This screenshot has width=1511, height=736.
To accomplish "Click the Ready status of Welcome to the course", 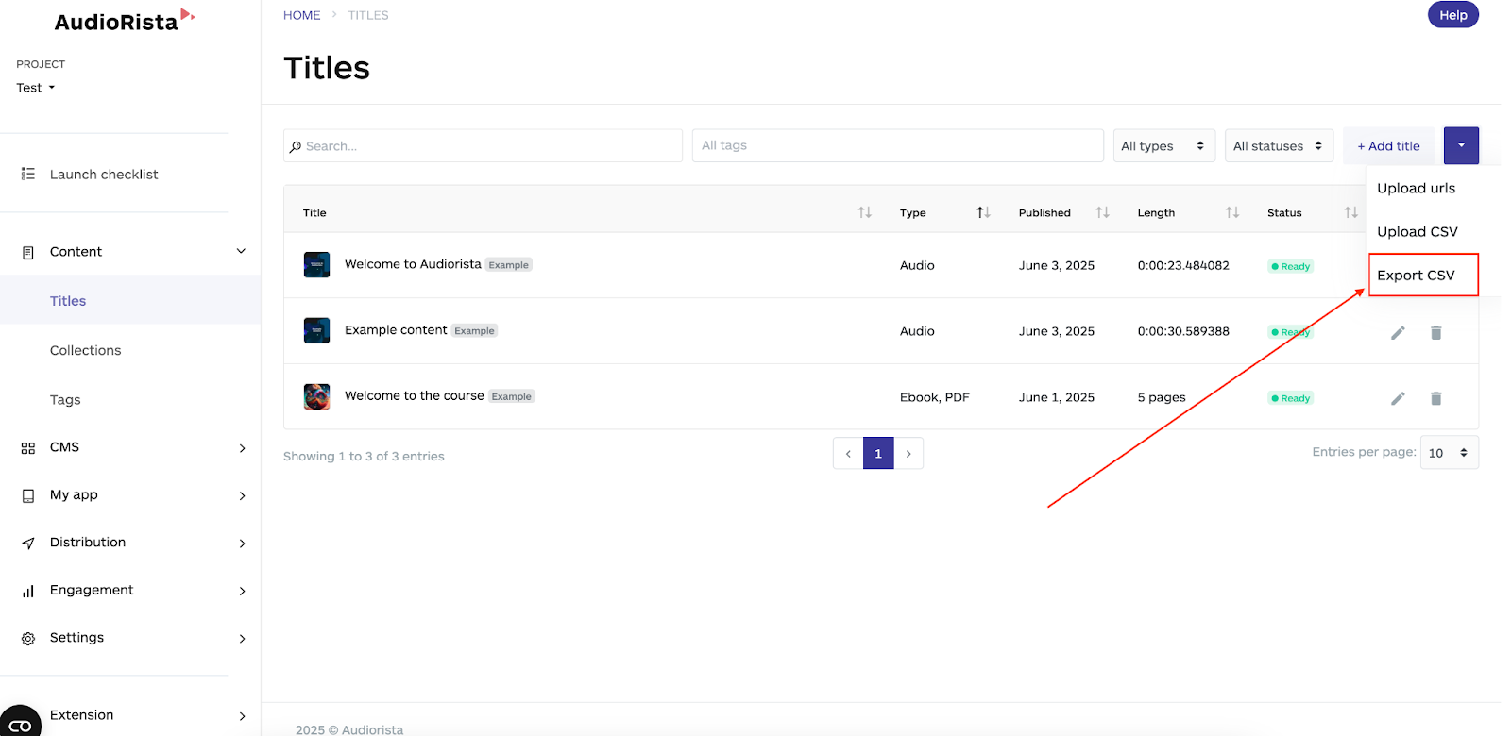I will coord(1290,398).
